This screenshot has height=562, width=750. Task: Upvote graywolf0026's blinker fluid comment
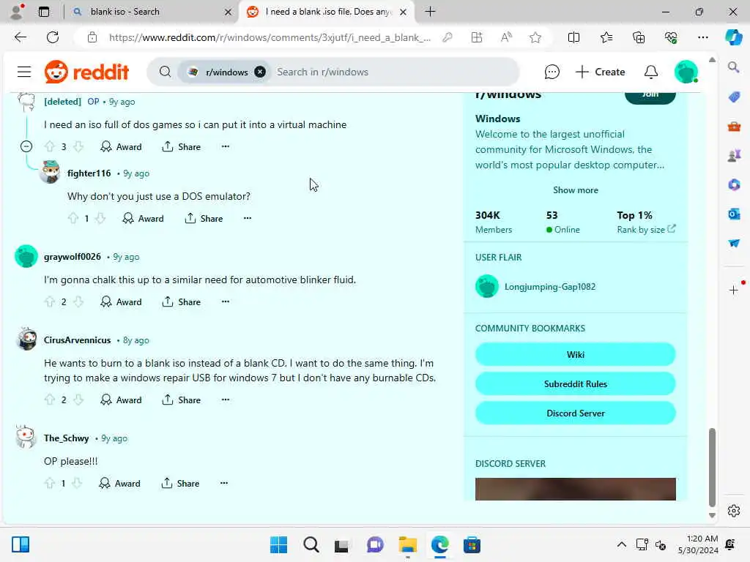coord(49,301)
